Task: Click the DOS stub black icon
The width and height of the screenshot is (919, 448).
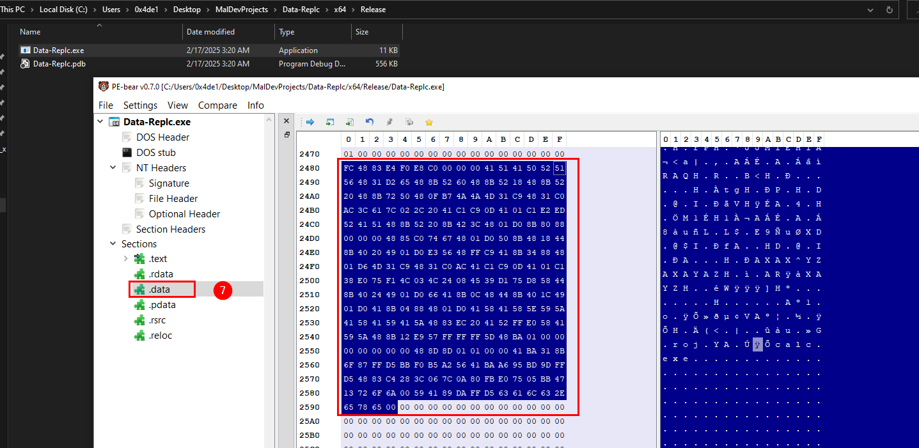Action: click(x=127, y=152)
